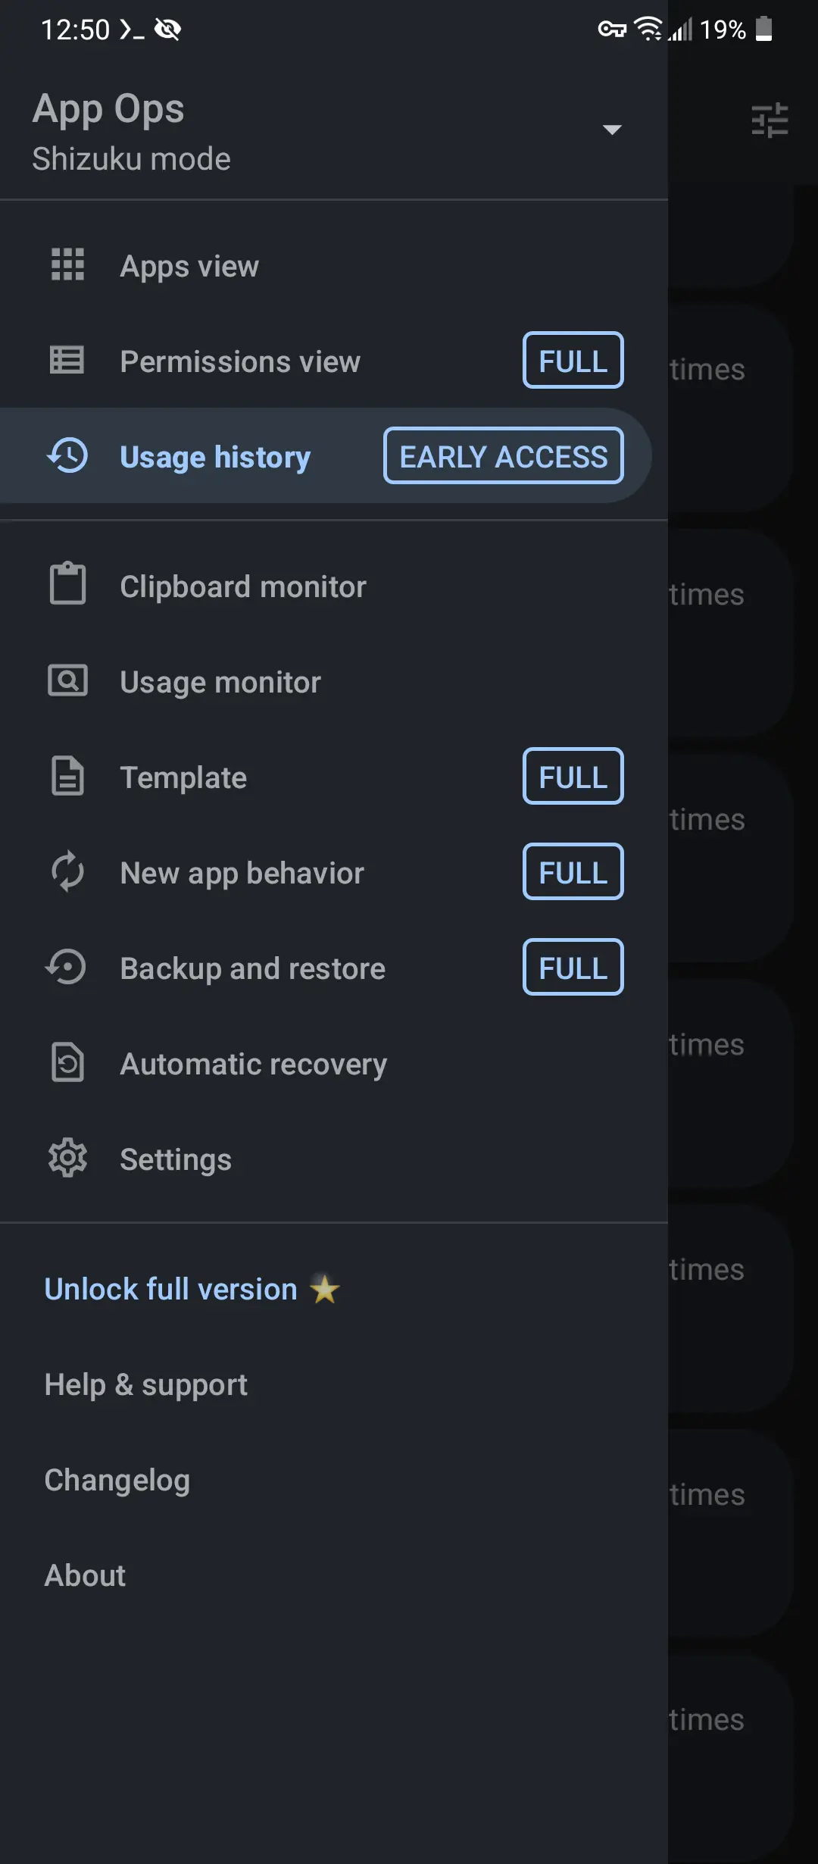Click the About entry
Viewport: 818px width, 1864px height.
[85, 1575]
